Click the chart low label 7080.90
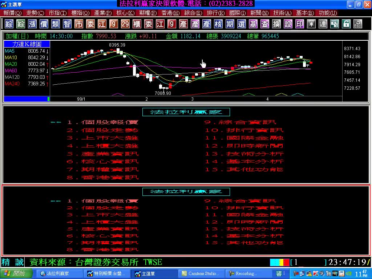 [163, 93]
